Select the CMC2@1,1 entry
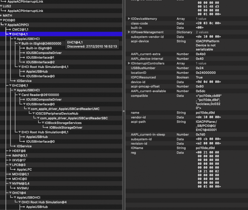The image size is (248, 210). [20, 29]
